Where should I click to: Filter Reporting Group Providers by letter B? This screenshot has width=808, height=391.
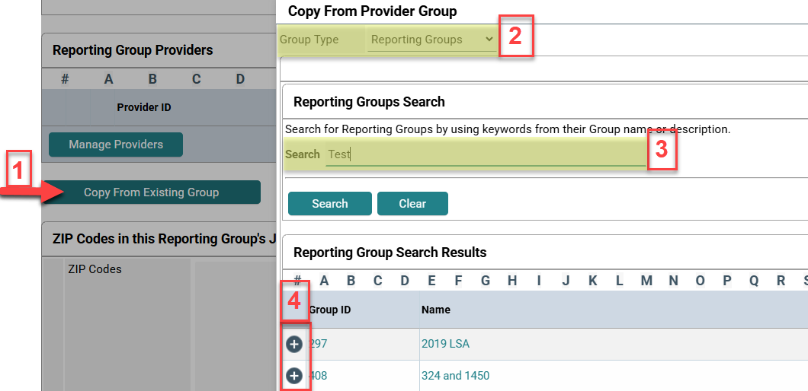pyautogui.click(x=152, y=79)
